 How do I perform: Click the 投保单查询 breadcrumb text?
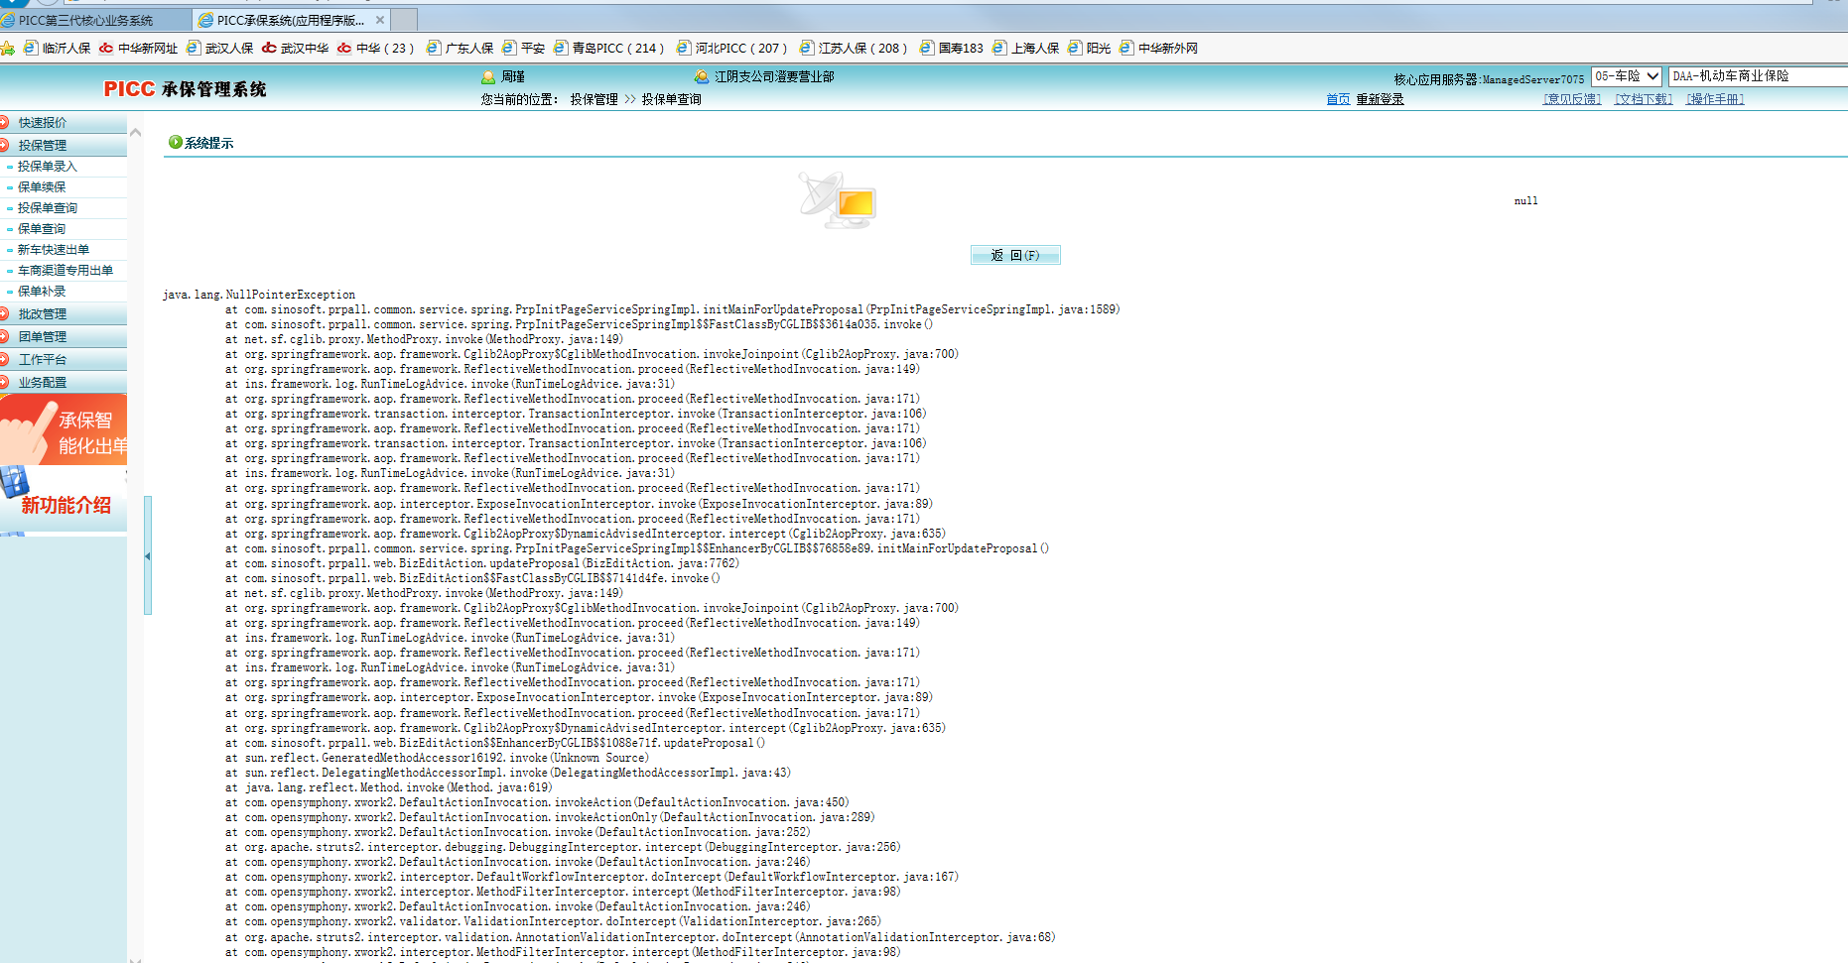point(671,99)
